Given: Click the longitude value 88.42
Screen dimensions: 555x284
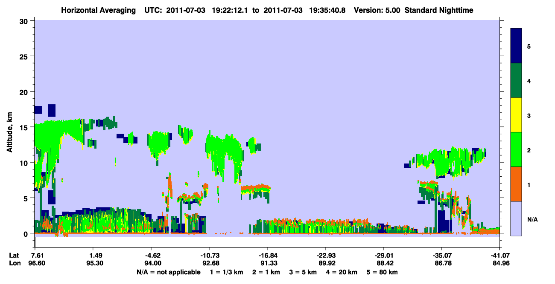Looking at the screenshot, I should [x=385, y=263].
